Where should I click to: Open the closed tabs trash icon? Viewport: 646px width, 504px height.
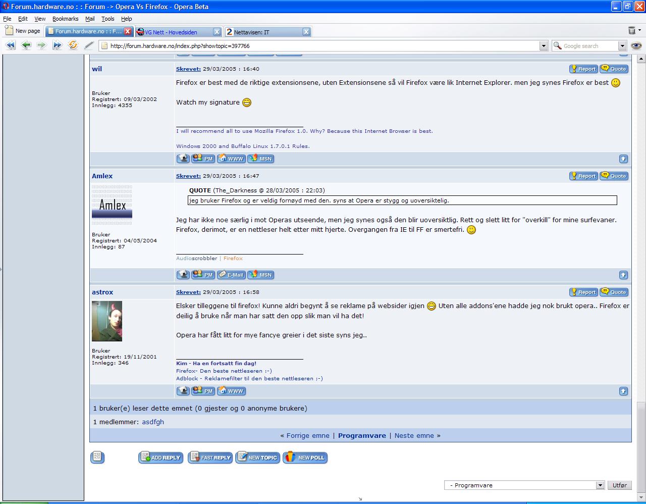[x=631, y=31]
